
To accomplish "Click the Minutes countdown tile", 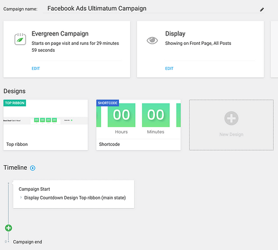I will [156, 115].
